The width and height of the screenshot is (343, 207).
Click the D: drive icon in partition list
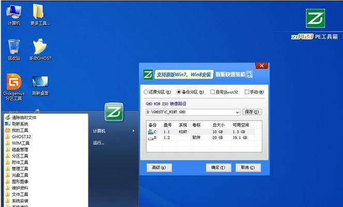coord(151,138)
